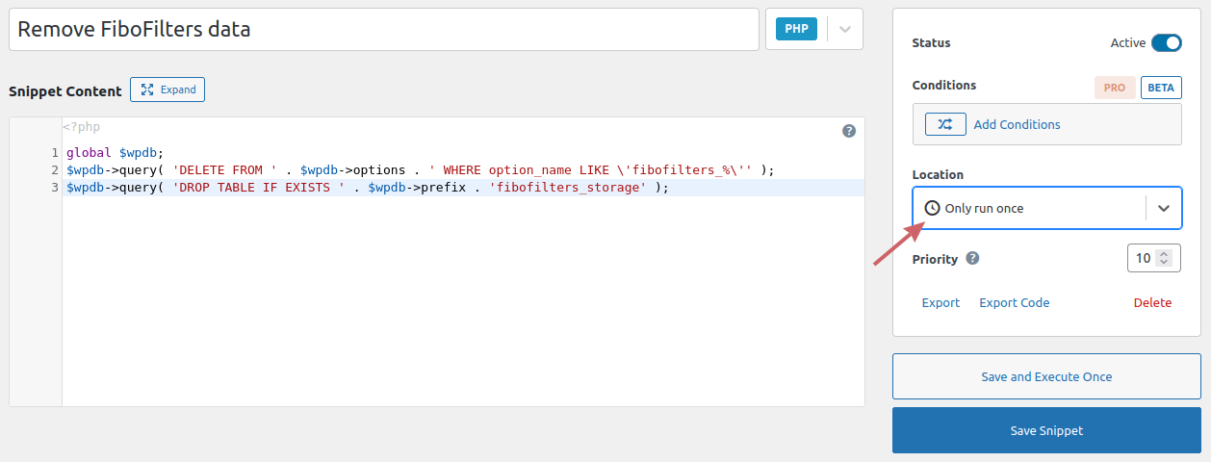Click the snippet title input field
The width and height of the screenshot is (1211, 462).
tap(384, 29)
